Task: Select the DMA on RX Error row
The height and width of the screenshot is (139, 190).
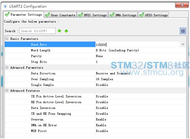Action: click(95, 125)
